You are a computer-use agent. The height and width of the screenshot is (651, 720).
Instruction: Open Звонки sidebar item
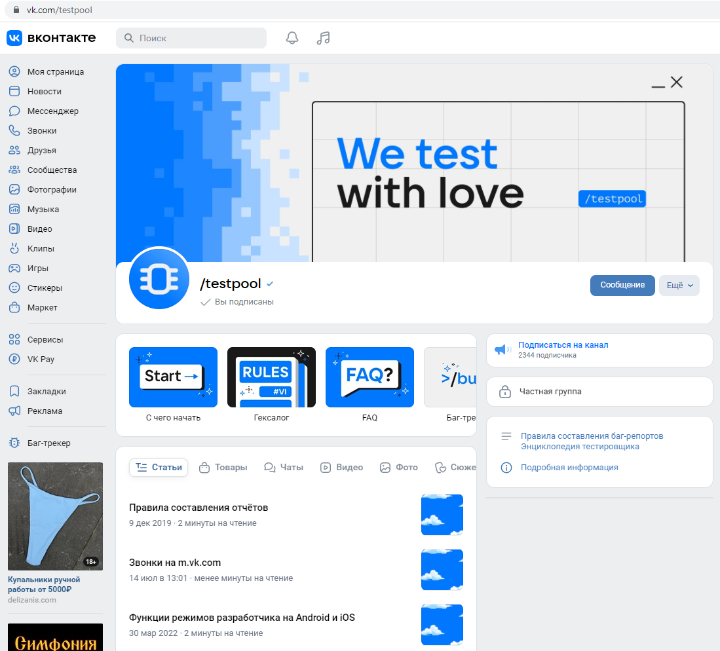(41, 131)
